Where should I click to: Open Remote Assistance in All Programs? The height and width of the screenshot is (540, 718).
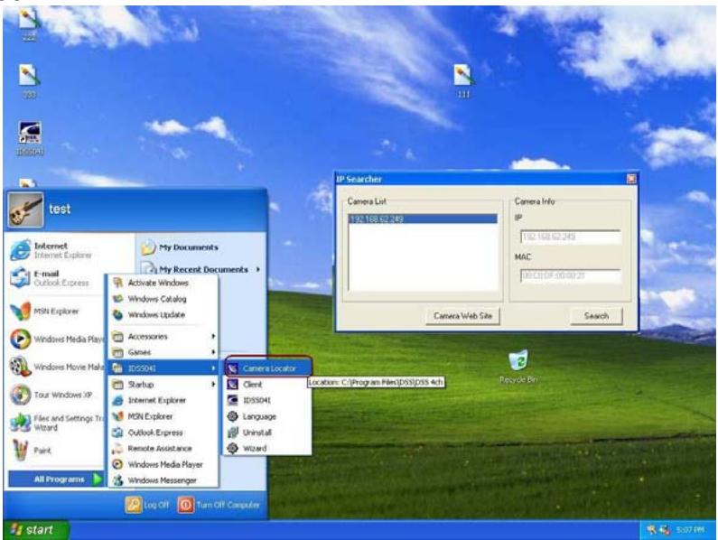coord(163,449)
